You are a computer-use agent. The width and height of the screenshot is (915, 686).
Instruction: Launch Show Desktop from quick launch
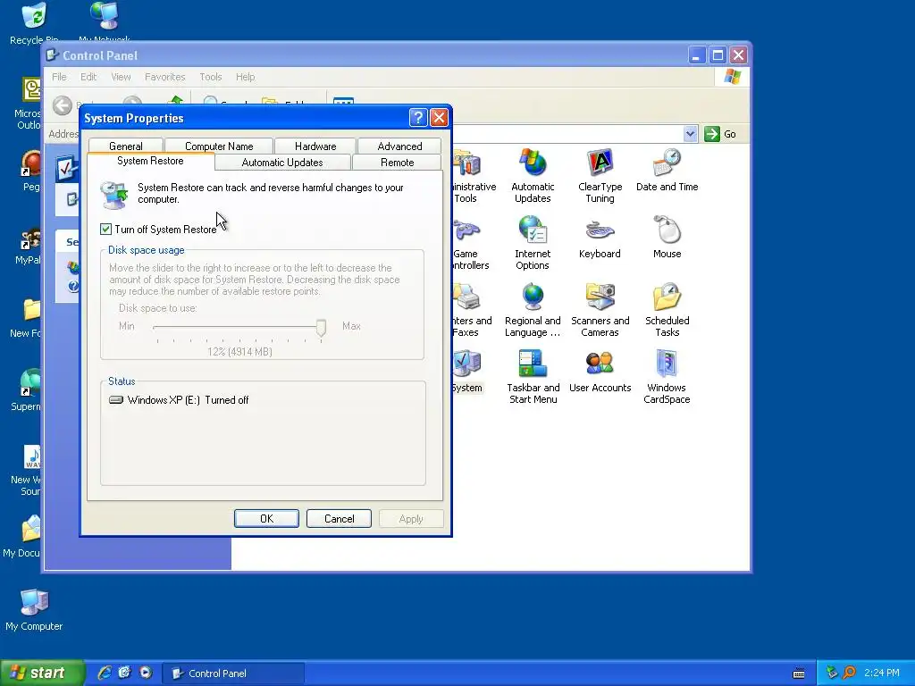coord(125,673)
